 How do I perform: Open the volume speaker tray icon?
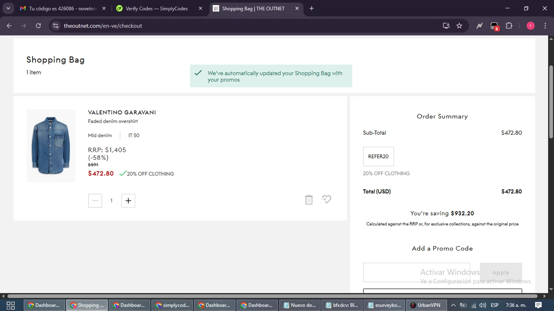coord(483,305)
